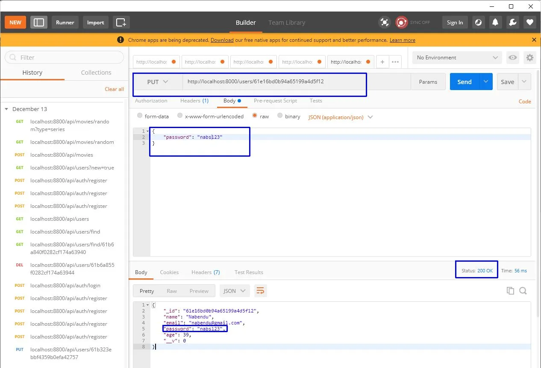Click the interceptor satellite icon
The image size is (541, 368).
click(385, 22)
